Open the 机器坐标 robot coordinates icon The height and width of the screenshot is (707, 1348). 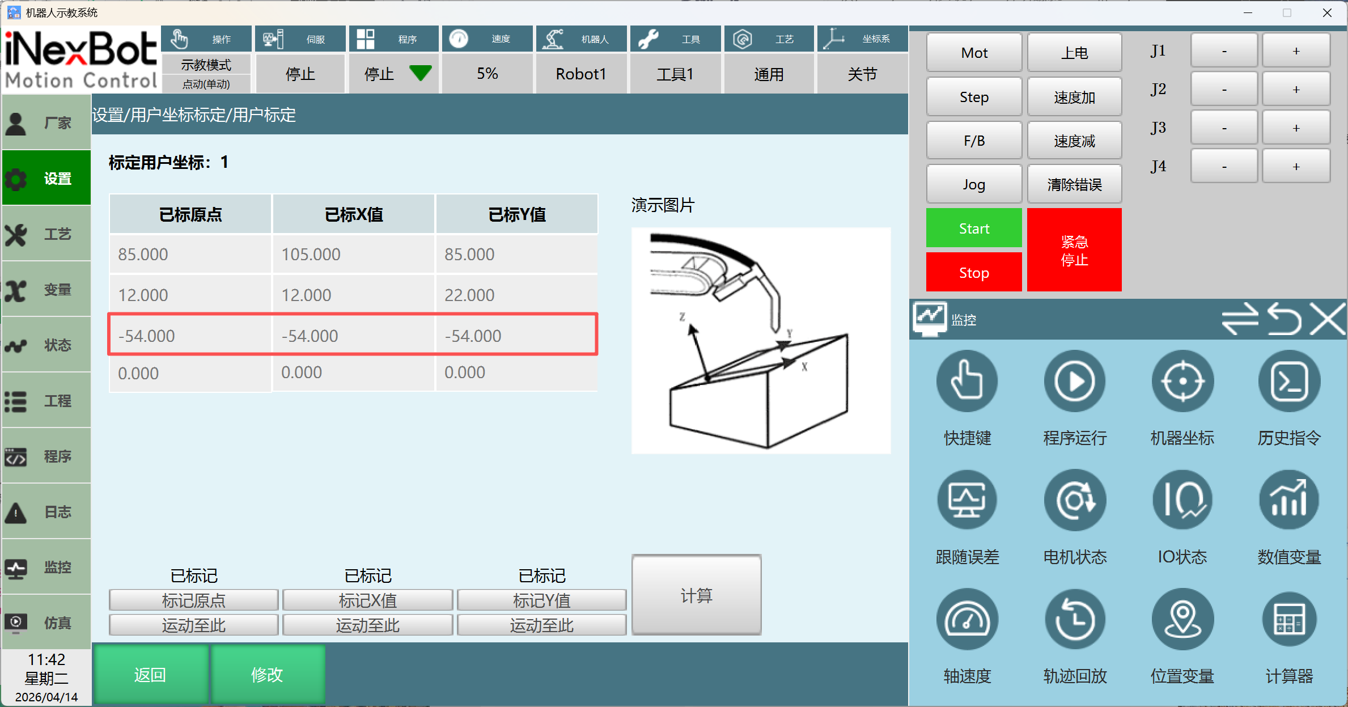click(1182, 382)
